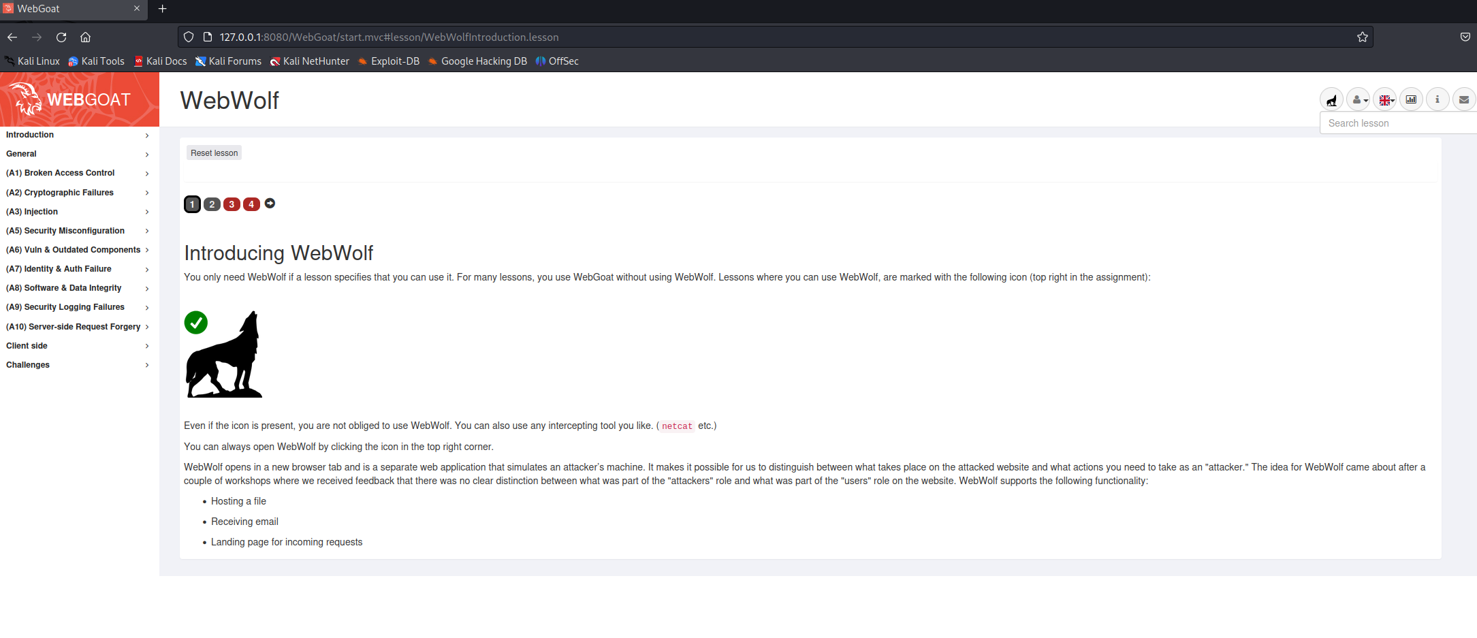Click the green checkmark icon
The height and width of the screenshot is (638, 1477).
click(x=196, y=323)
